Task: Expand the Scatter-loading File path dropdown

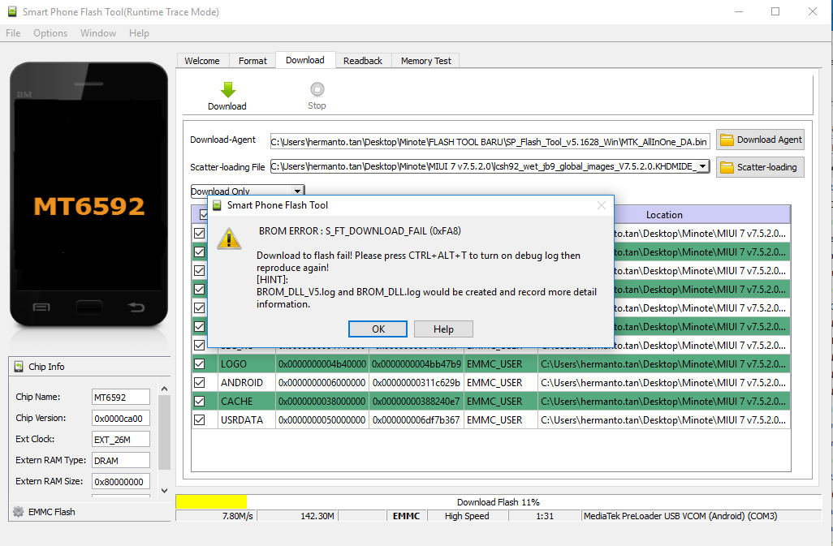Action: point(703,166)
